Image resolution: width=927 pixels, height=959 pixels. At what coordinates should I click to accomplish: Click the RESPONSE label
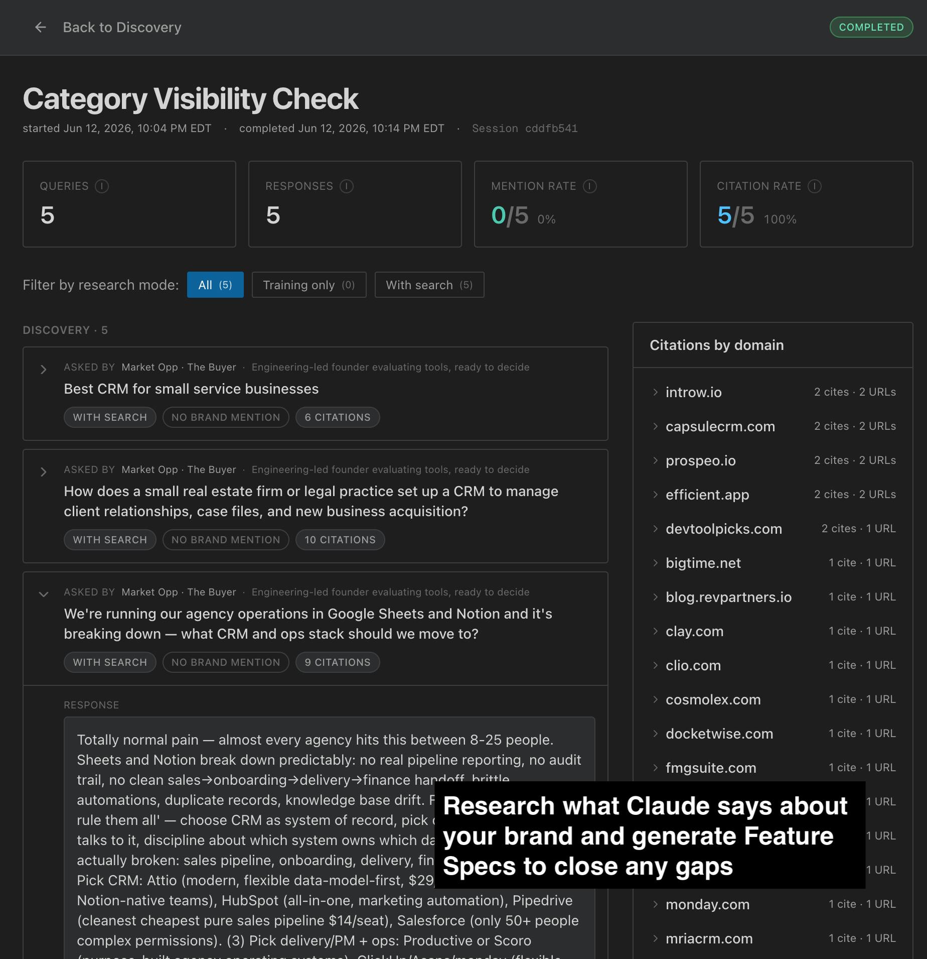tap(91, 705)
